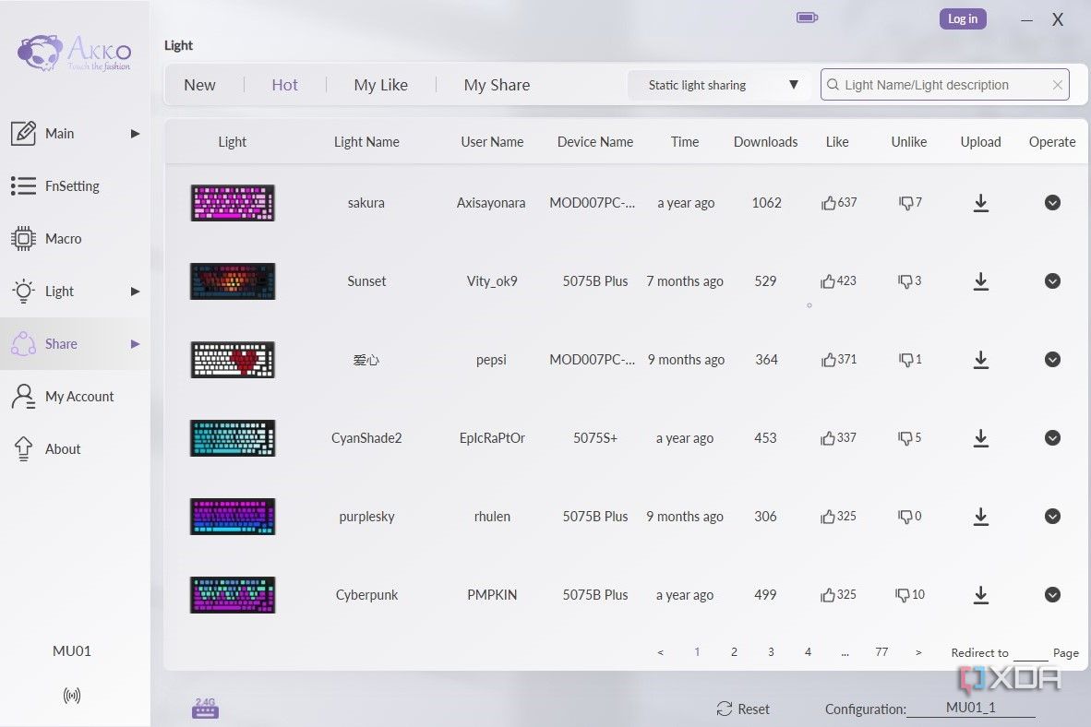
Task: Click the 2.4G keyboard connection icon
Action: (x=205, y=709)
